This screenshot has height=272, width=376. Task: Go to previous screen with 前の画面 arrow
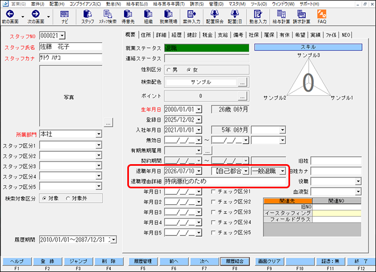(x=10, y=17)
